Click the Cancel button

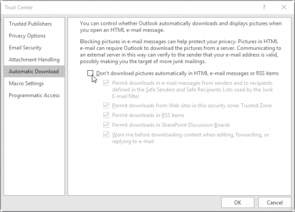coord(275,202)
